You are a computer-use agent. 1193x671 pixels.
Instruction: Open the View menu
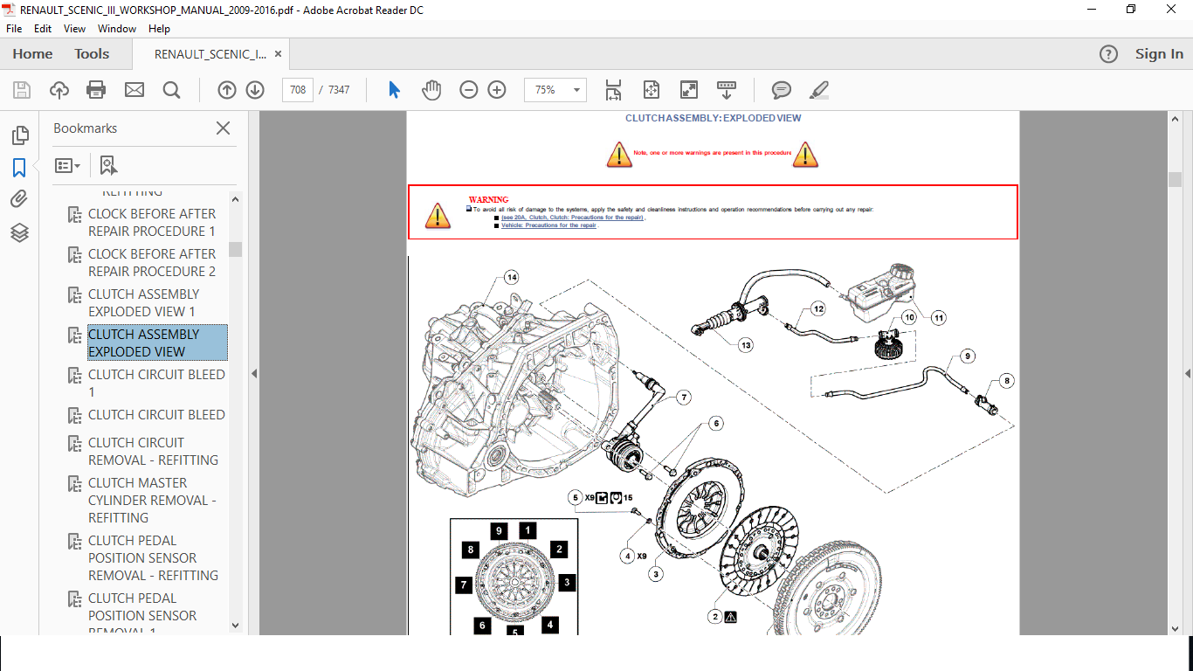coord(74,28)
